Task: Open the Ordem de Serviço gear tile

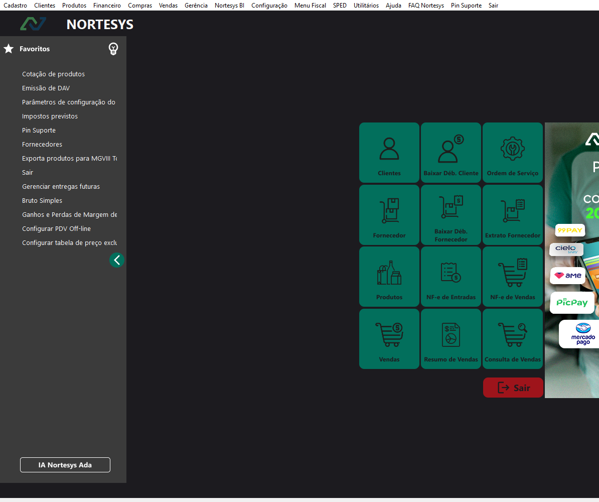Action: (512, 152)
